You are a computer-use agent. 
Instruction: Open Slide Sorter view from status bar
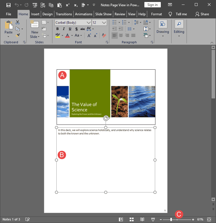pos(132,219)
